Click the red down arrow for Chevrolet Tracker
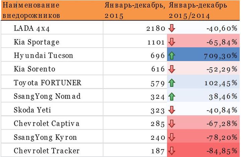241x157 pixels. [172, 151]
